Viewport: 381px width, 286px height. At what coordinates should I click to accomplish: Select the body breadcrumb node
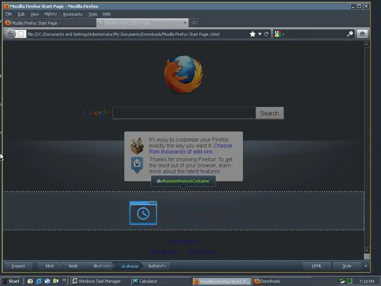pos(73,266)
